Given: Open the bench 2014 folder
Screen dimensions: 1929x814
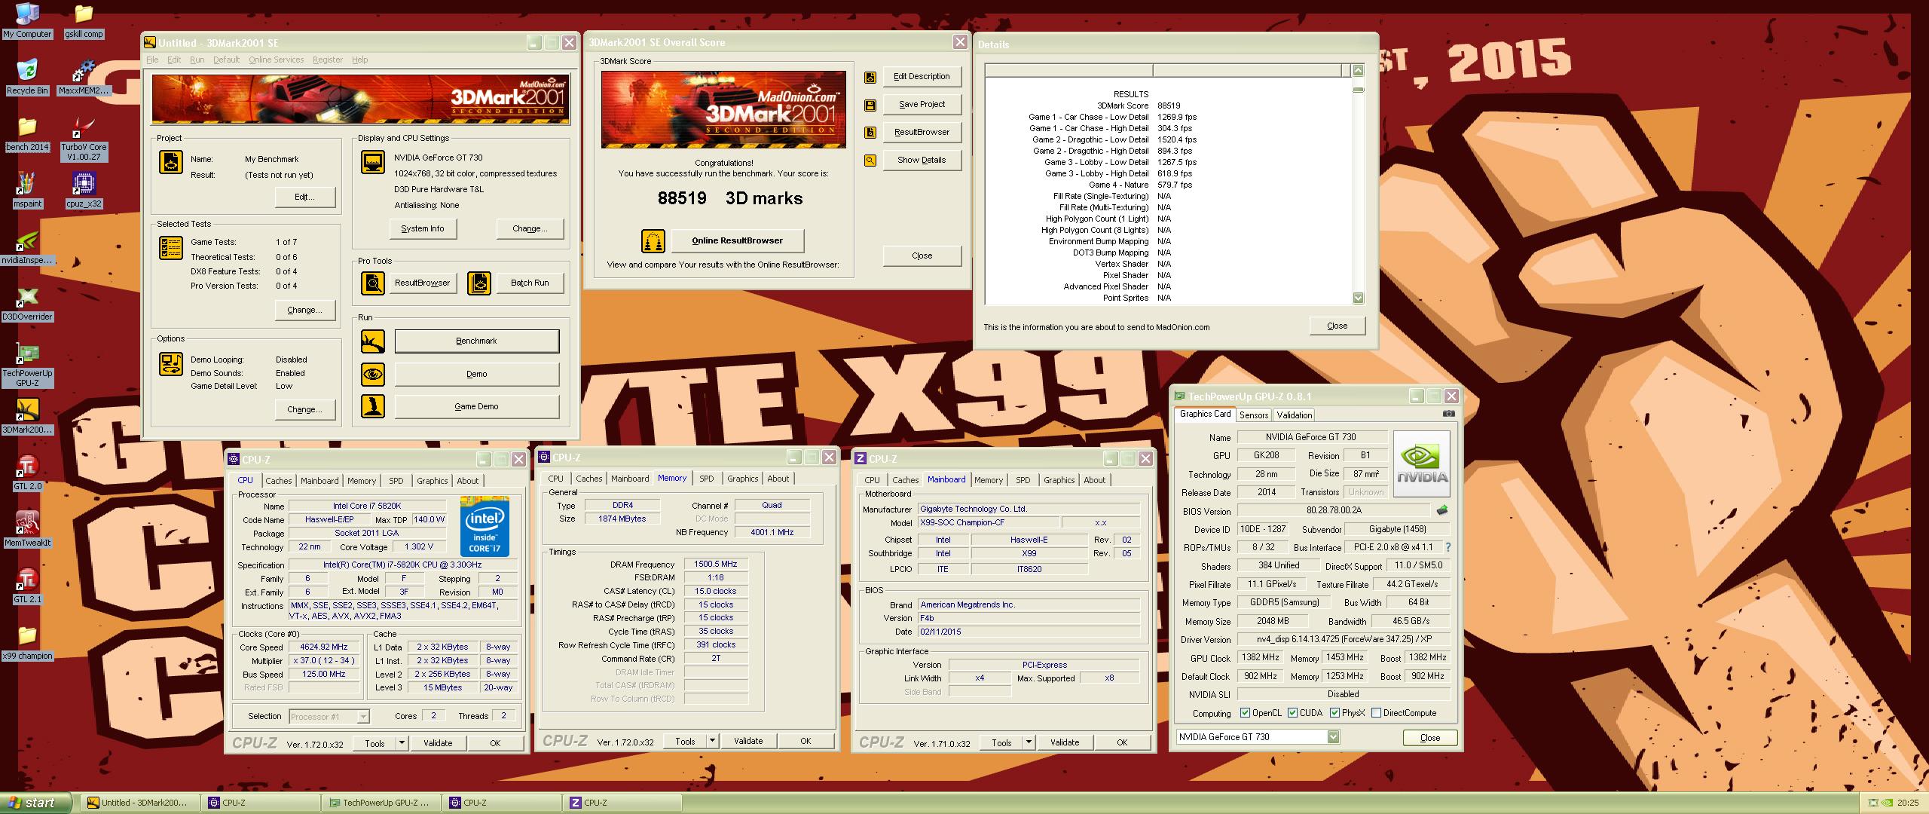Looking at the screenshot, I should pyautogui.click(x=27, y=133).
